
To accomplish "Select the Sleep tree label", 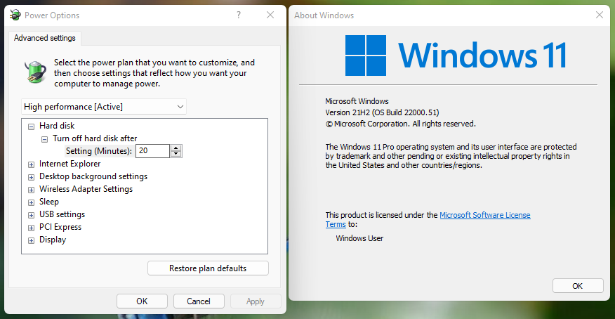I will click(x=49, y=202).
